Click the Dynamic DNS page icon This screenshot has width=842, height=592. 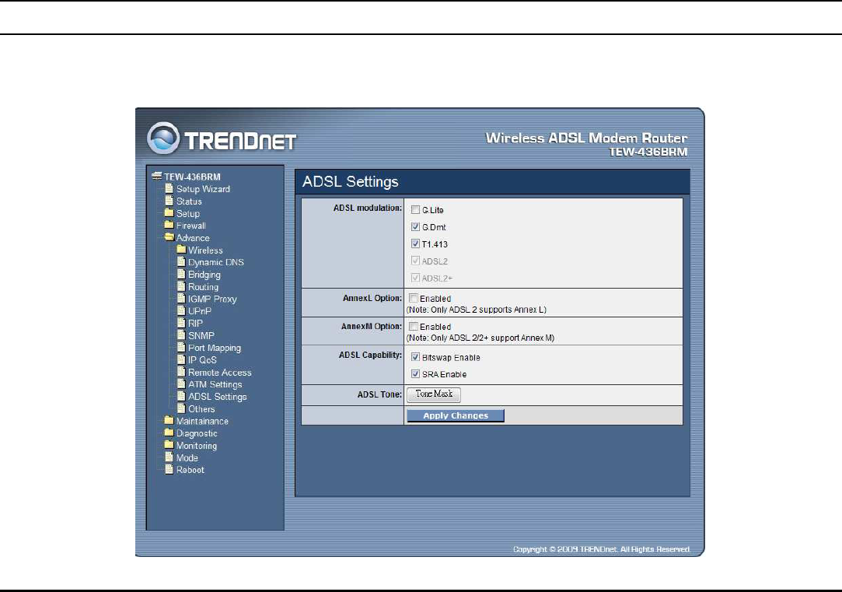coord(181,261)
